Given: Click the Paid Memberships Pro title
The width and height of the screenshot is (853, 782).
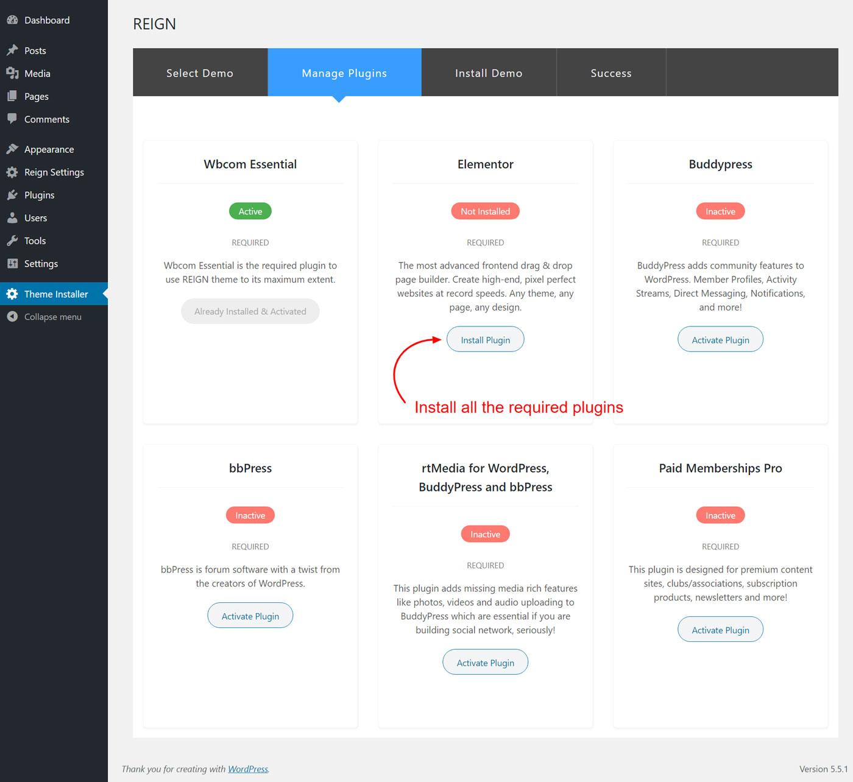Looking at the screenshot, I should point(721,468).
